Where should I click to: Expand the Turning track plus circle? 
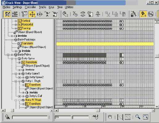click(16, 28)
